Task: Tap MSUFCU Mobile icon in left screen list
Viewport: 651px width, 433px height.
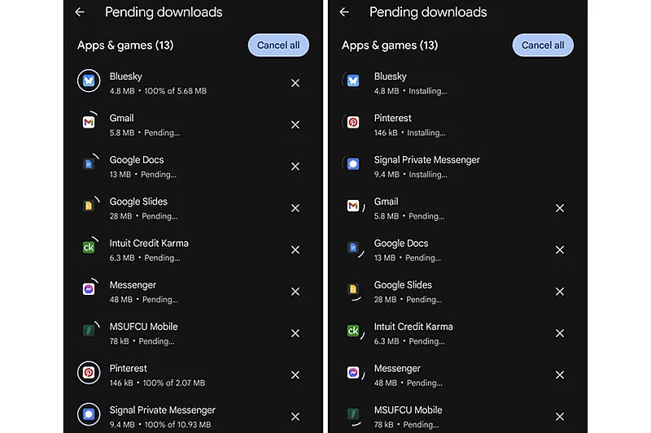Action: 89,331
